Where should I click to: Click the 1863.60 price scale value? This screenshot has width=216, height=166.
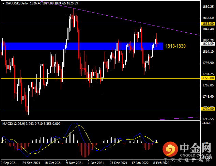(208, 18)
